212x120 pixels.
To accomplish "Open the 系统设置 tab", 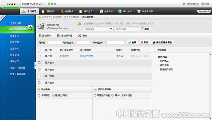I will pos(29,11).
